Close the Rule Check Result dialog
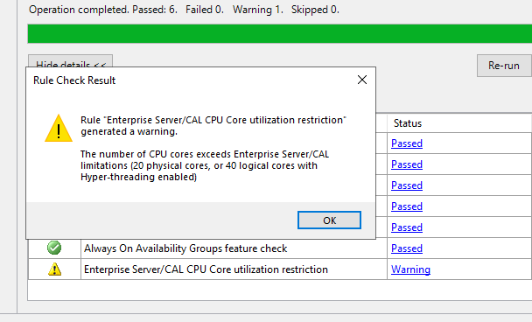 click(x=362, y=80)
